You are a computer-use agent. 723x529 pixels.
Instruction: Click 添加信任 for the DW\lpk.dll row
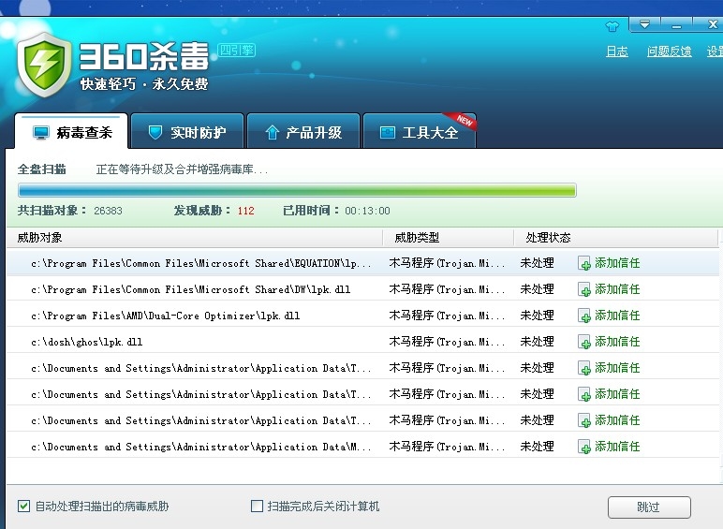[x=617, y=289]
